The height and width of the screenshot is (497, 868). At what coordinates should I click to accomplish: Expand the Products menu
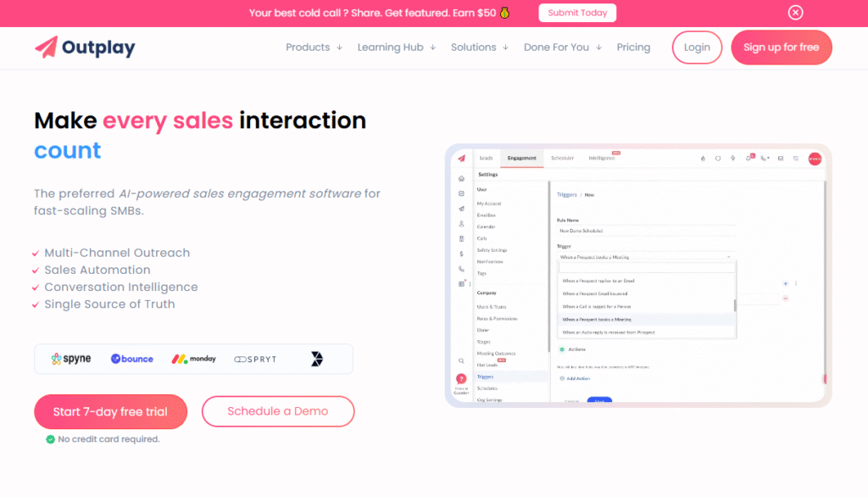coord(314,47)
